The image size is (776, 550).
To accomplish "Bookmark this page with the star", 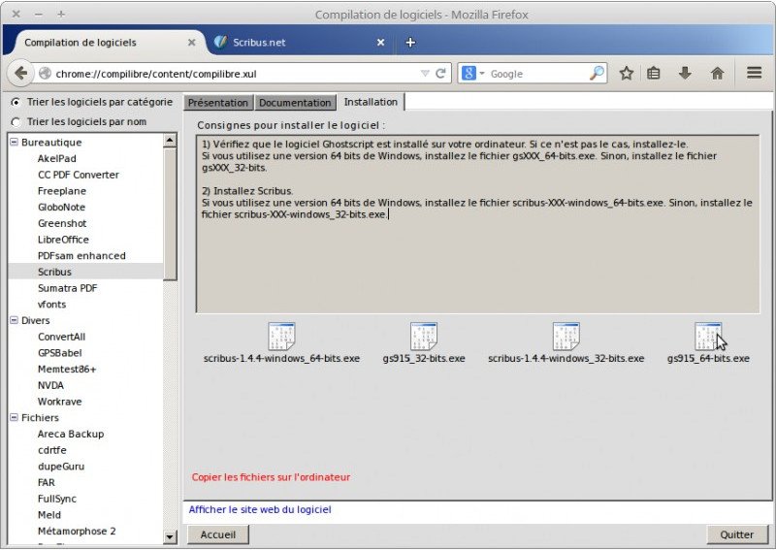I will [x=626, y=74].
